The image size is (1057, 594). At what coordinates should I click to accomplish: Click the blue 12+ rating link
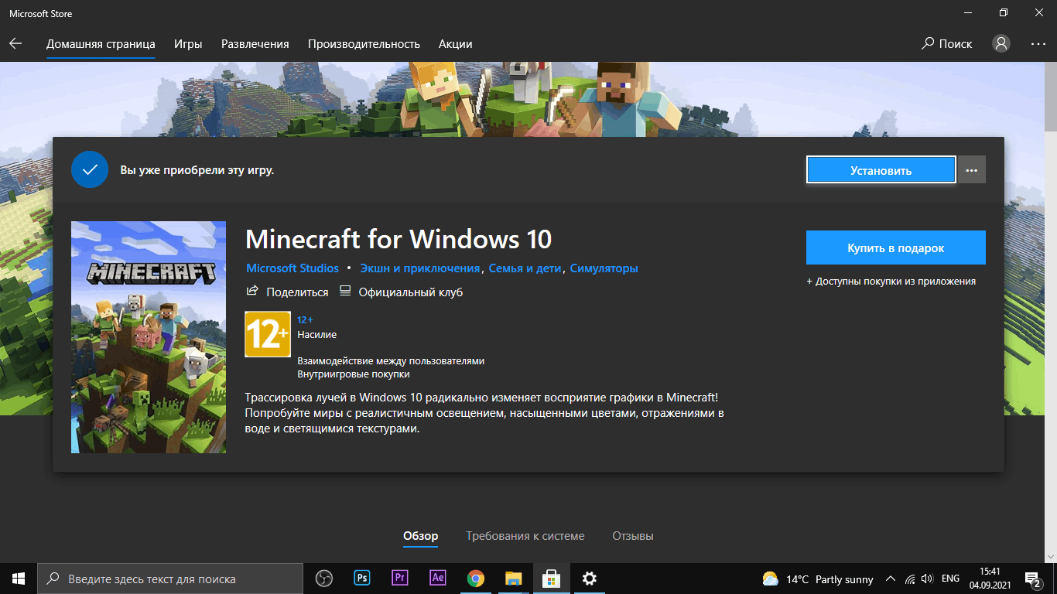tap(305, 319)
